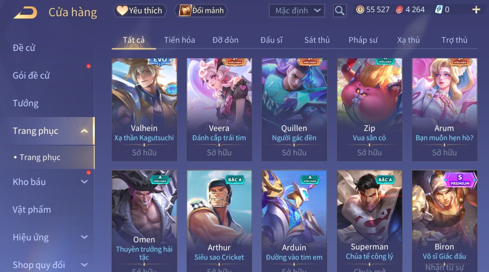Click the gold coin currency icon
The width and height of the screenshot is (489, 272).
[x=360, y=10]
